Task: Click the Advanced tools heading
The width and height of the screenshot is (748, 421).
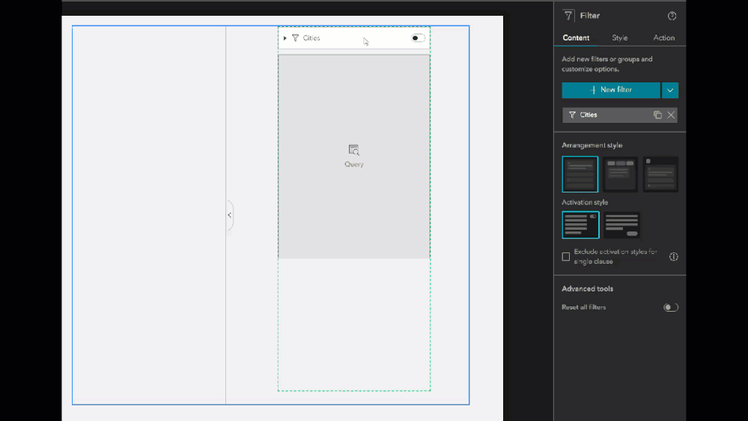Action: pyautogui.click(x=587, y=288)
